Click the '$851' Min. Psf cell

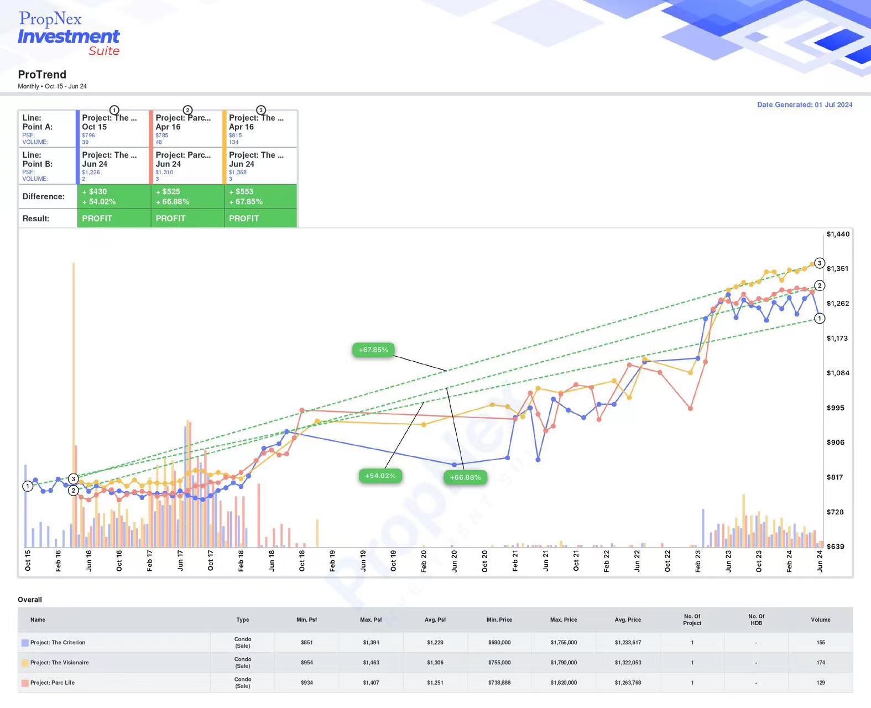tap(307, 643)
